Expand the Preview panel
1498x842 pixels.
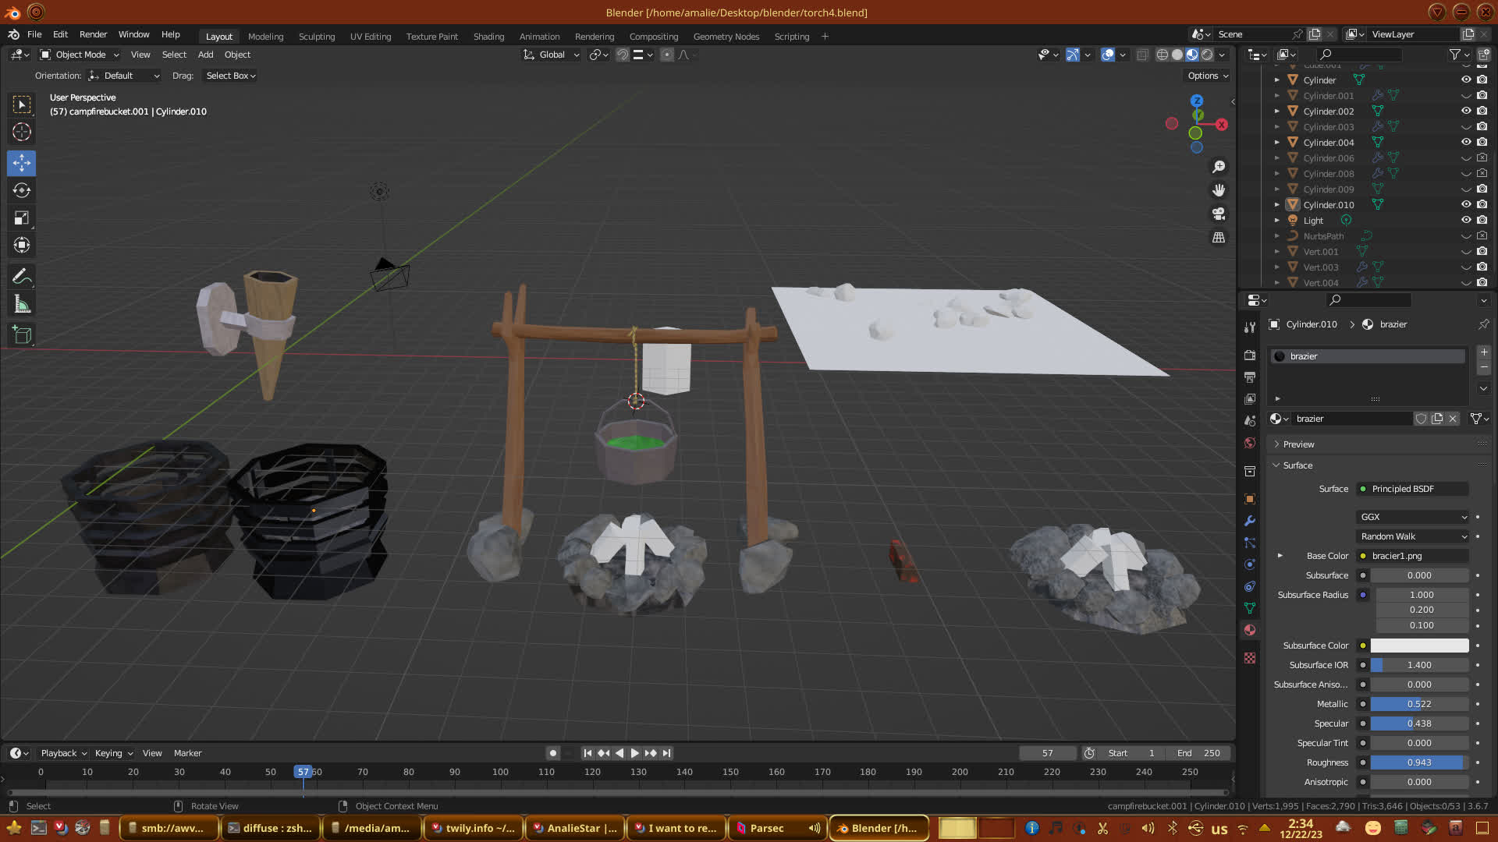tap(1298, 444)
